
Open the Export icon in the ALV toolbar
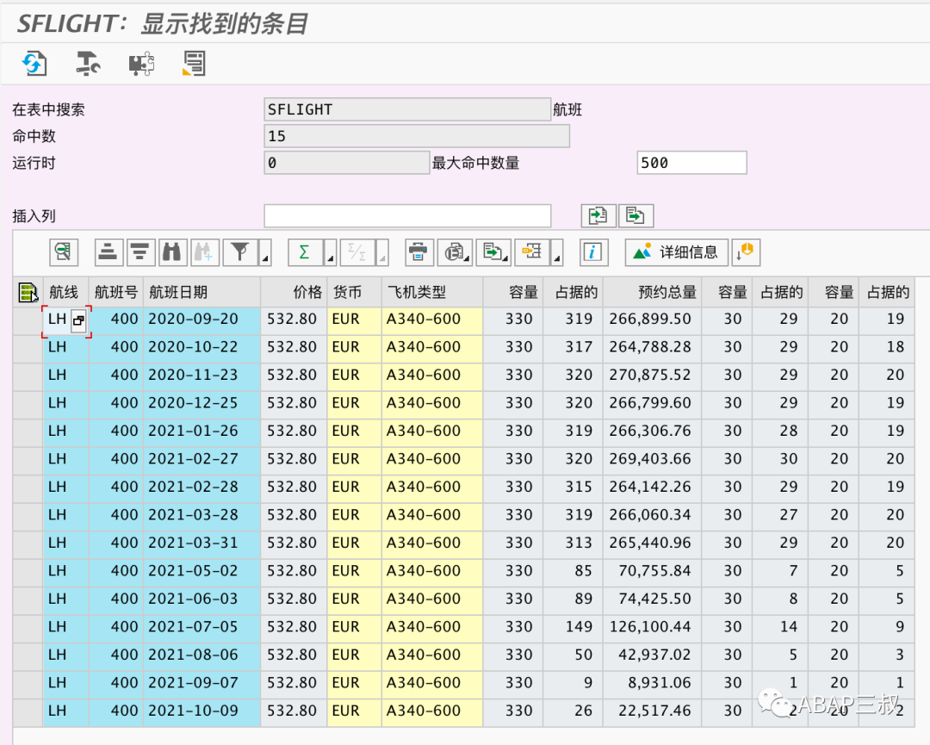coord(493,252)
